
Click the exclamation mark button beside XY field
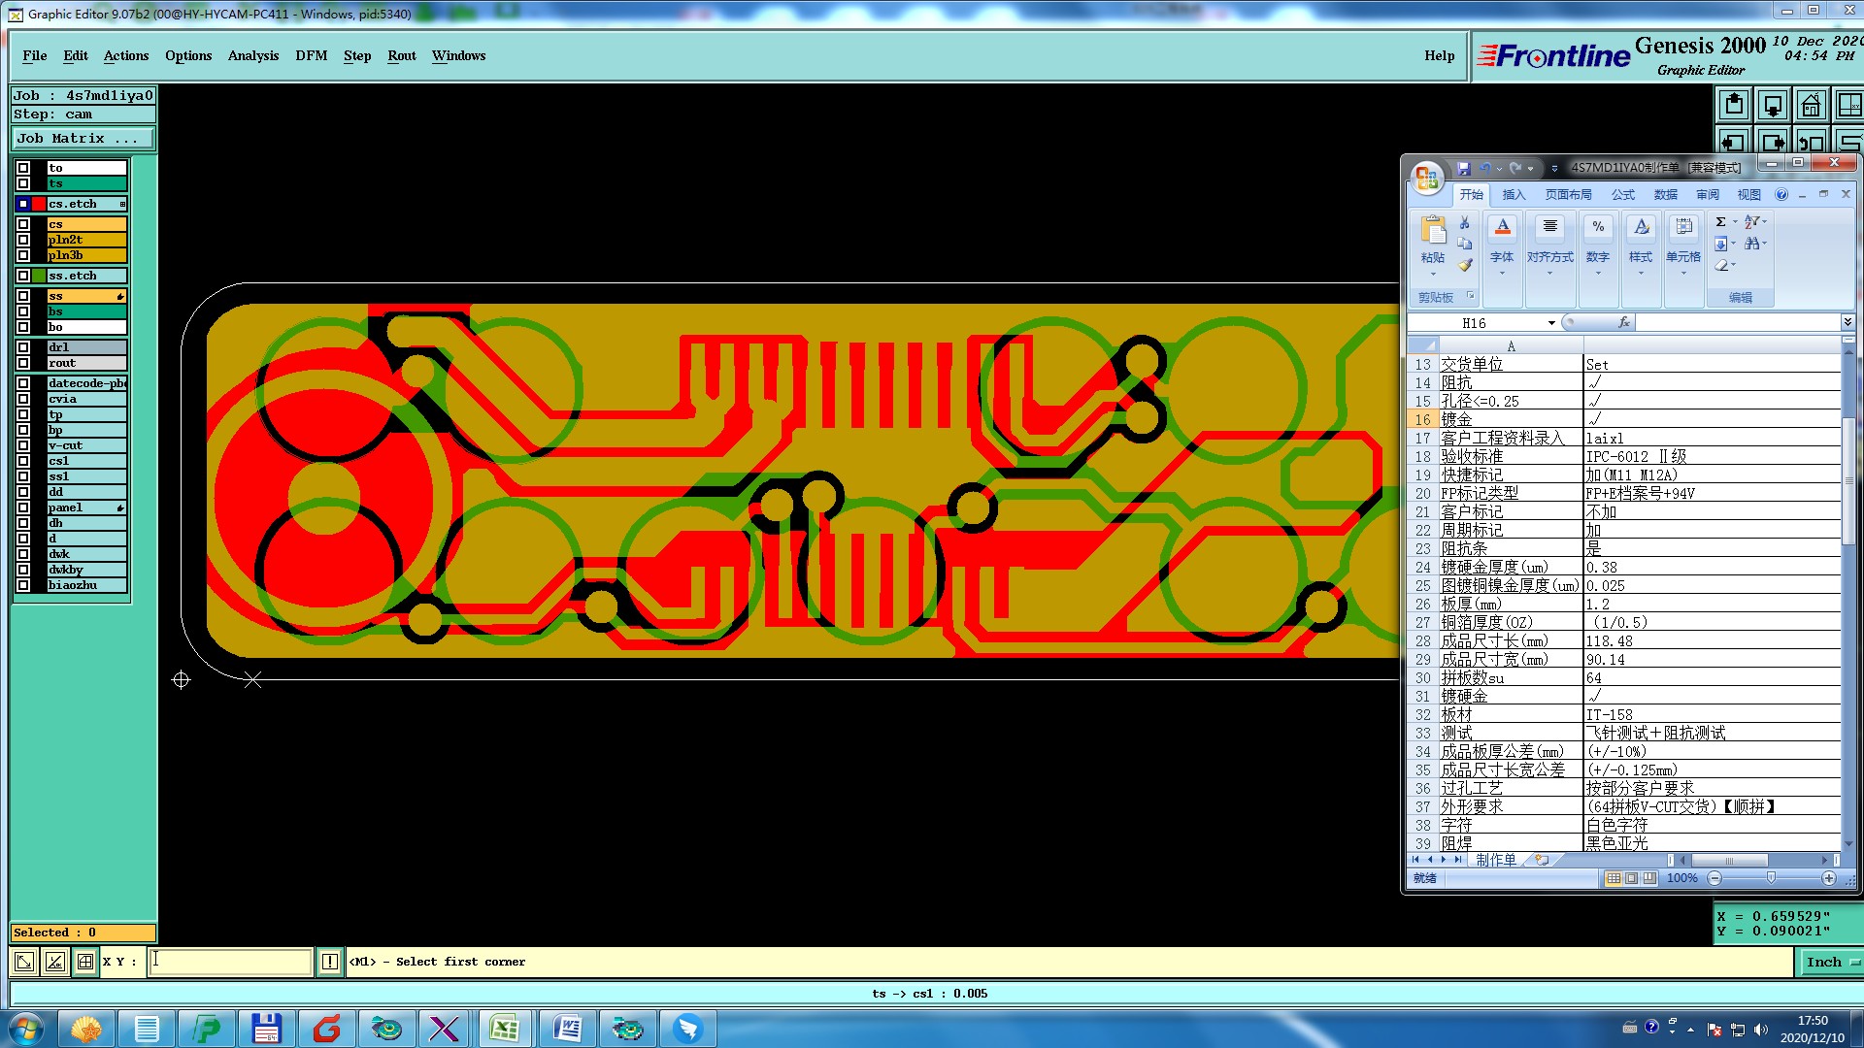coord(330,962)
